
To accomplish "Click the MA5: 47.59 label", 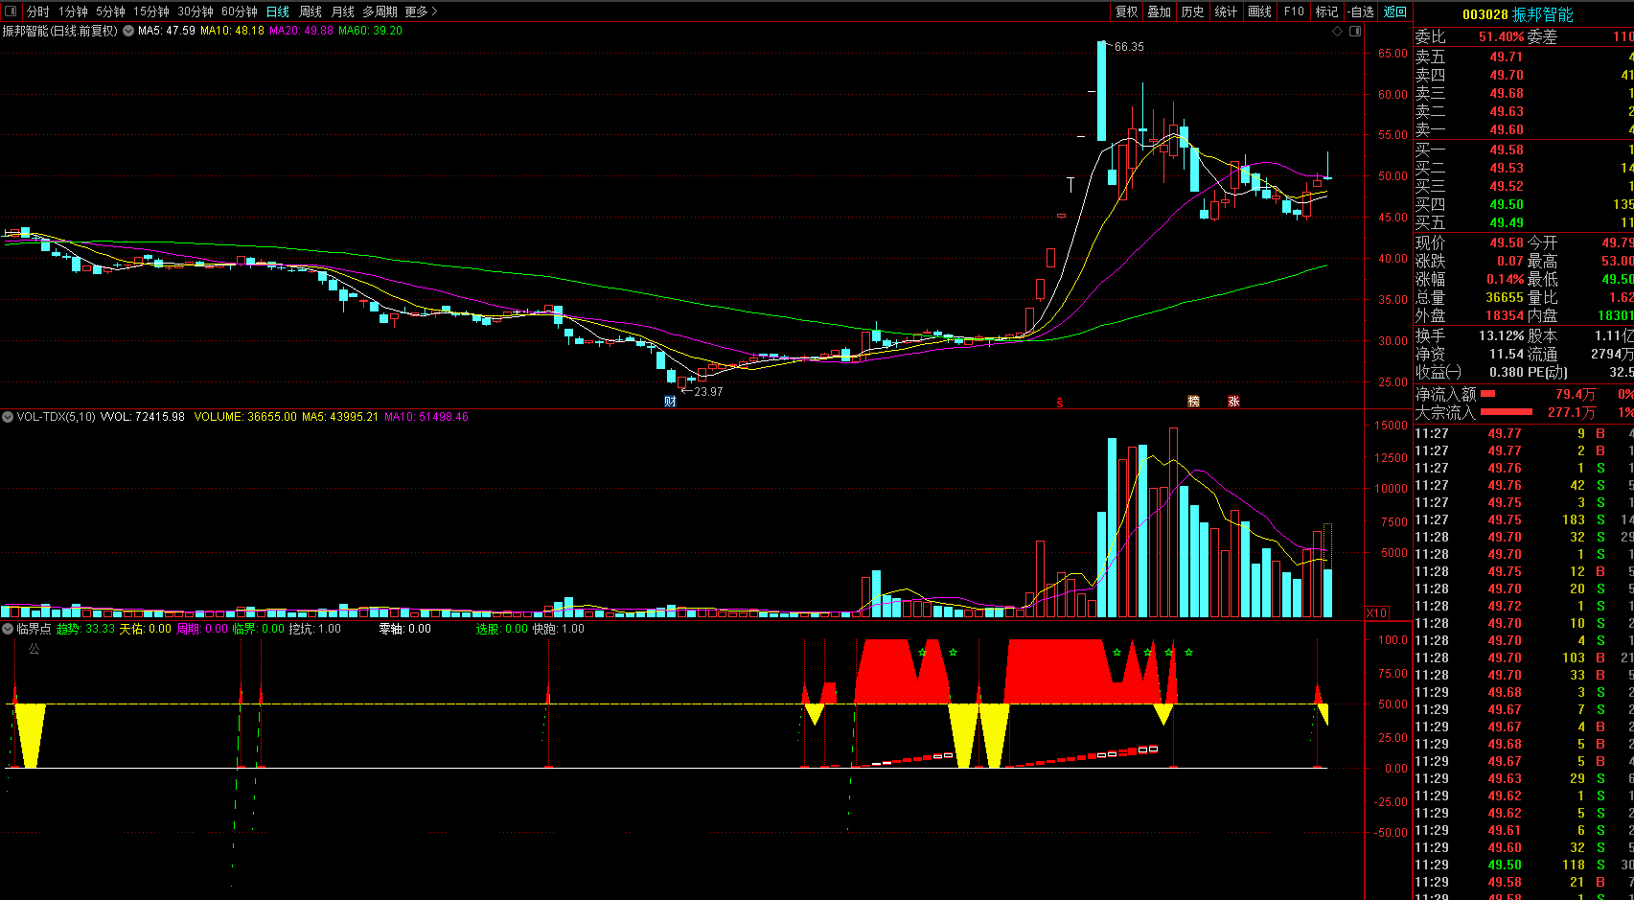I will pyautogui.click(x=167, y=31).
